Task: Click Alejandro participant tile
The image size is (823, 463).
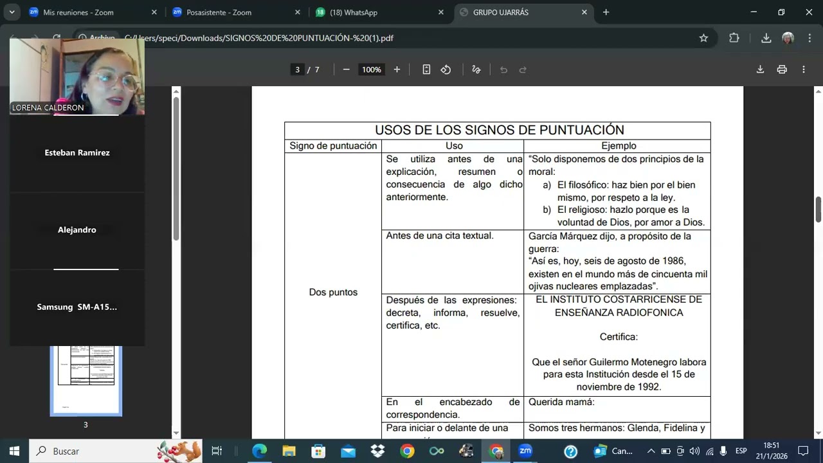Action: coord(77,230)
